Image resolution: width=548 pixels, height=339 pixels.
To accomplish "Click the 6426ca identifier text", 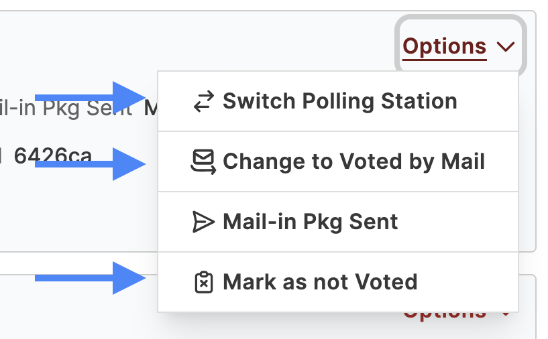I will click(53, 155).
